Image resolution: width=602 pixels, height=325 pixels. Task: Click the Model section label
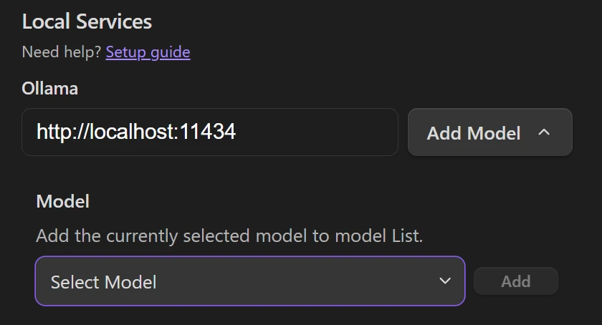(x=63, y=202)
